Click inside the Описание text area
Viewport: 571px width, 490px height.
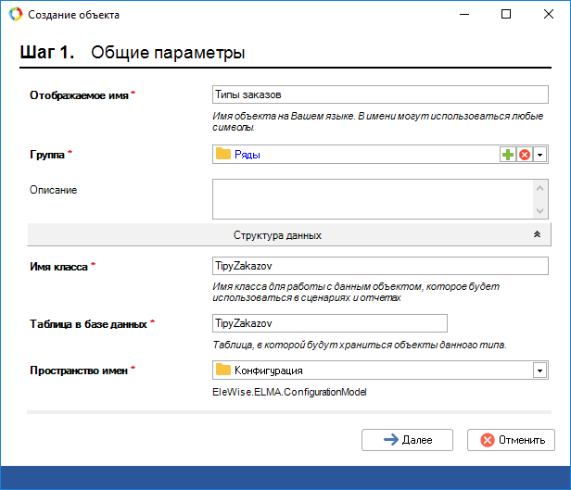coord(371,198)
